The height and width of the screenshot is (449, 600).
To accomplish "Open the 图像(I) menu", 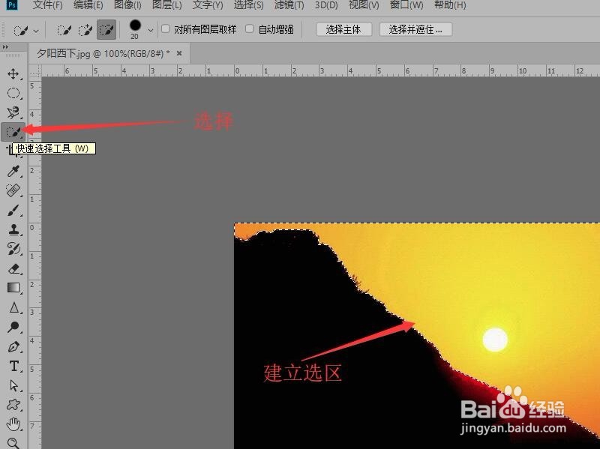I will (127, 5).
